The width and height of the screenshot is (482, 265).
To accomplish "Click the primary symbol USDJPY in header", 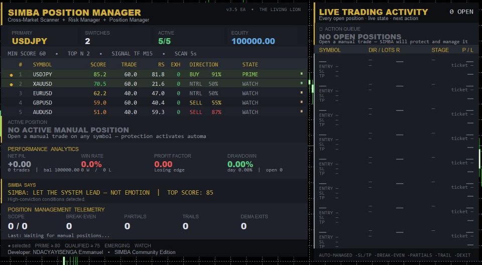I will tap(30, 41).
